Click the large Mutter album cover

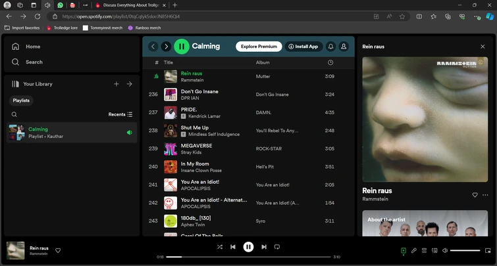(425, 120)
